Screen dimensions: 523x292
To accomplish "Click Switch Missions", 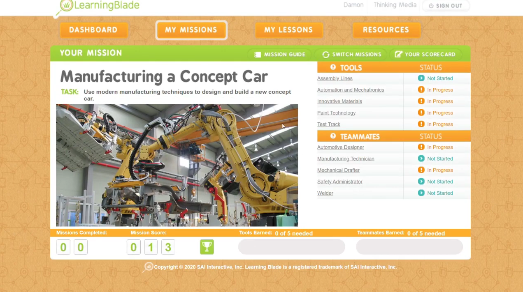I will [352, 54].
